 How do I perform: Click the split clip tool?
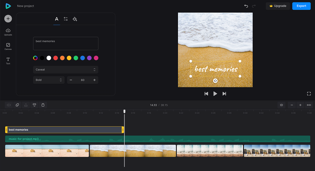pyautogui.click(x=9, y=105)
